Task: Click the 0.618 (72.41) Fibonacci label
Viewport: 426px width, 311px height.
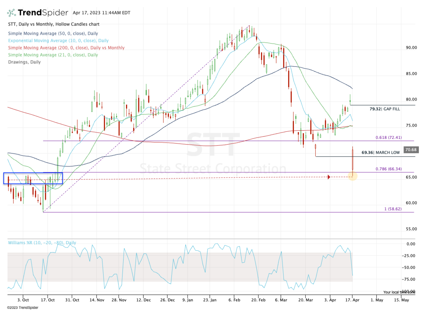Action: click(388, 137)
